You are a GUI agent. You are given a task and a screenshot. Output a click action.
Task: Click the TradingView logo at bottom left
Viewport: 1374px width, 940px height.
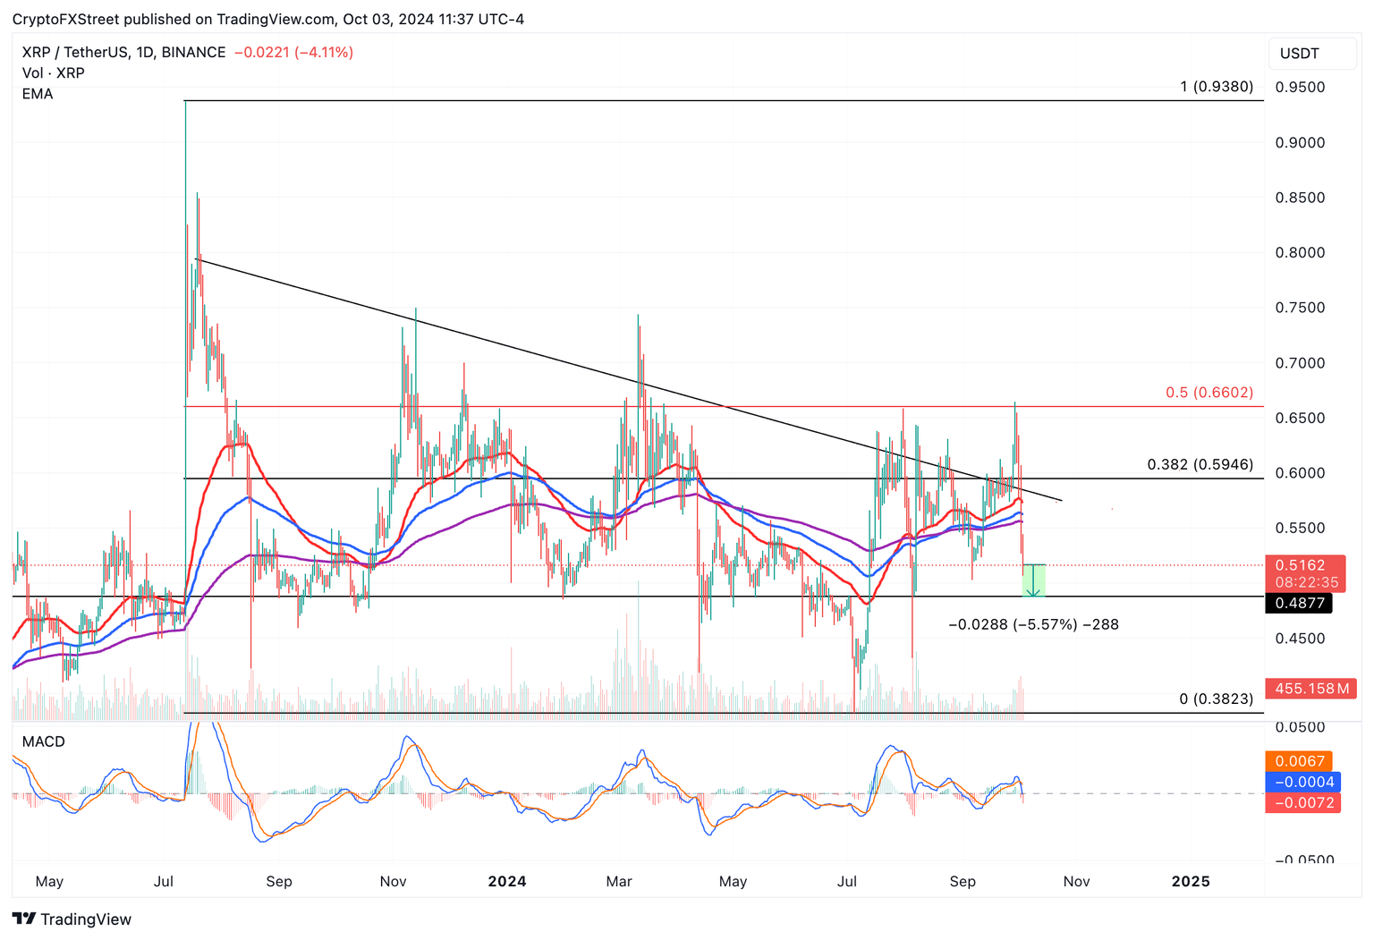click(72, 919)
